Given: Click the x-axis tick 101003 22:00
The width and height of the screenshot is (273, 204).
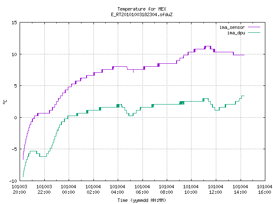Looking at the screenshot, I should [x=44, y=190].
